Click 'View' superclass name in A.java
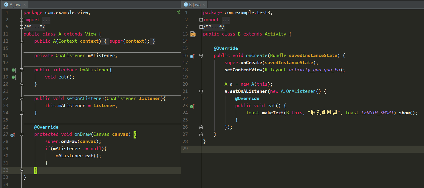This screenshot has width=424, height=188. click(91, 34)
